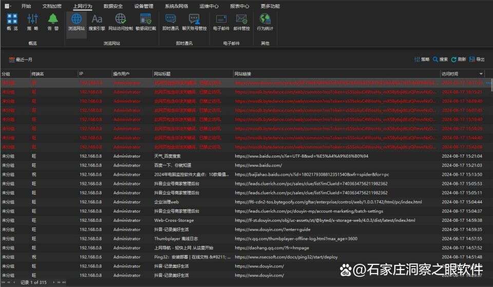Open the application menu icon at top-left
493x287 pixels.
point(8,6)
